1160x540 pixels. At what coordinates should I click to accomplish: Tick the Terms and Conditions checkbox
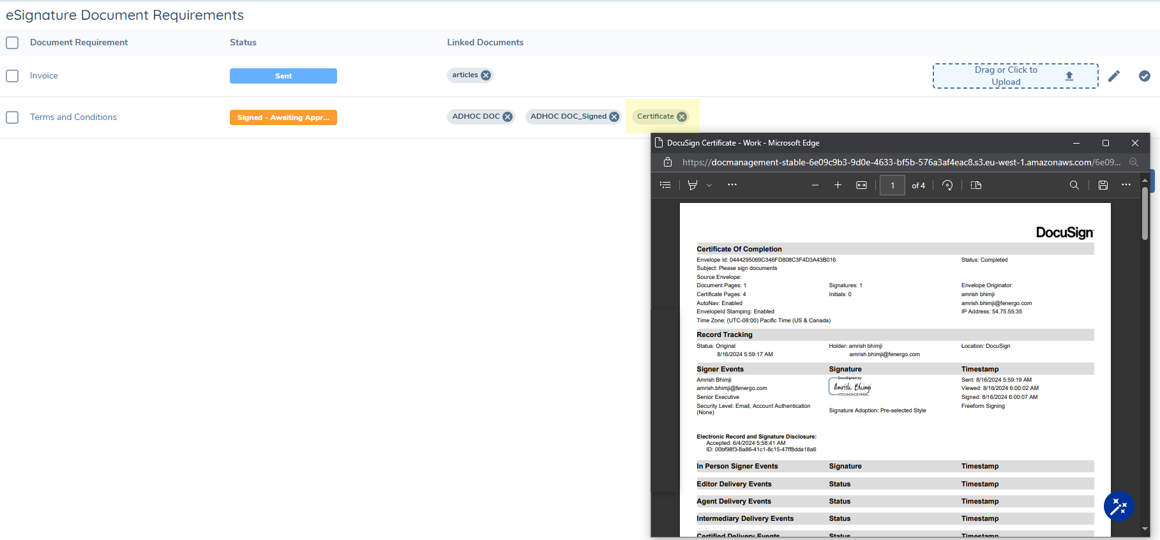tap(12, 117)
